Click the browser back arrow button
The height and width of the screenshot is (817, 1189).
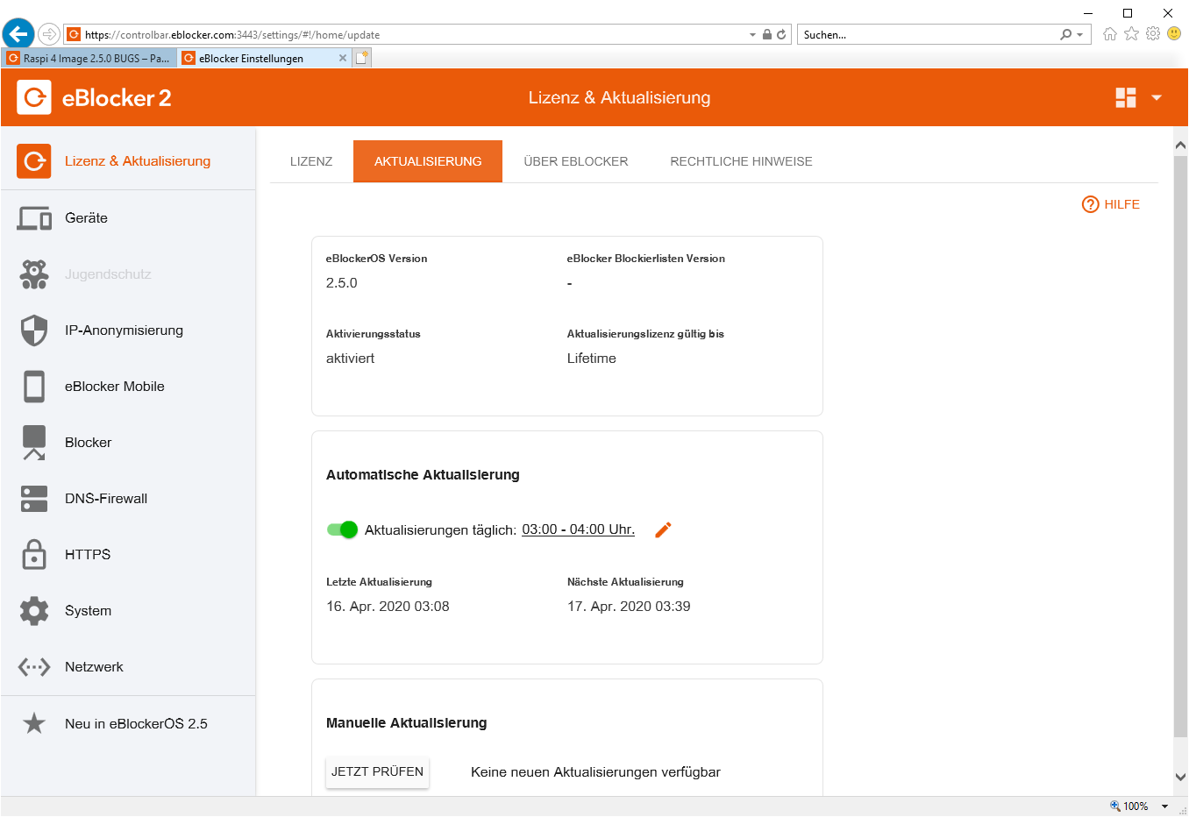coord(18,34)
